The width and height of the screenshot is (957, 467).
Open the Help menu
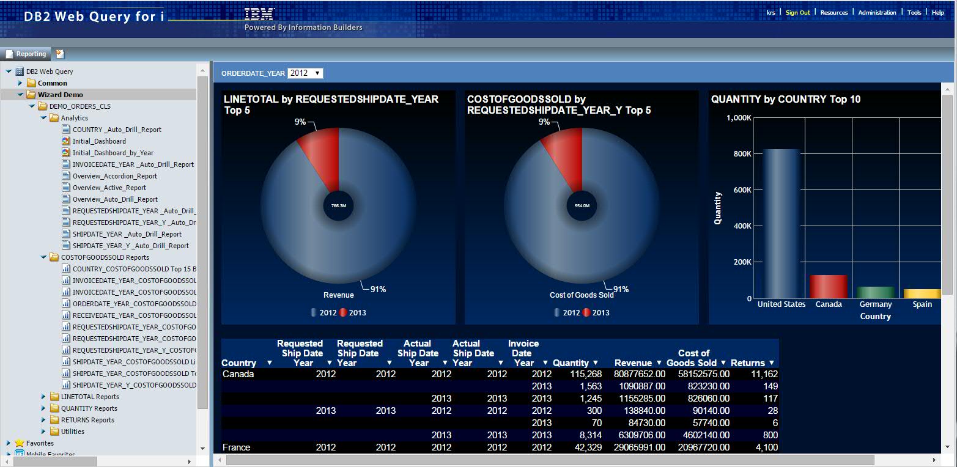[x=938, y=13]
